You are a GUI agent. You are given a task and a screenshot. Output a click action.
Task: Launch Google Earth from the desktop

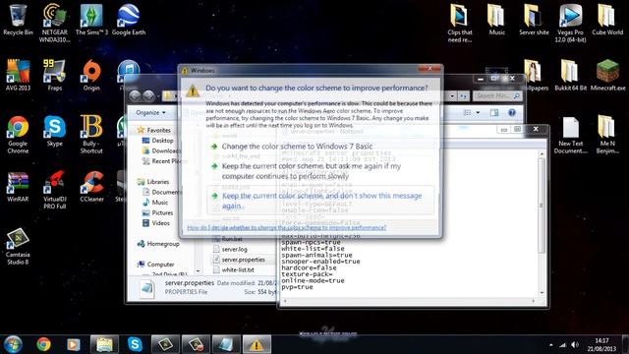(129, 20)
